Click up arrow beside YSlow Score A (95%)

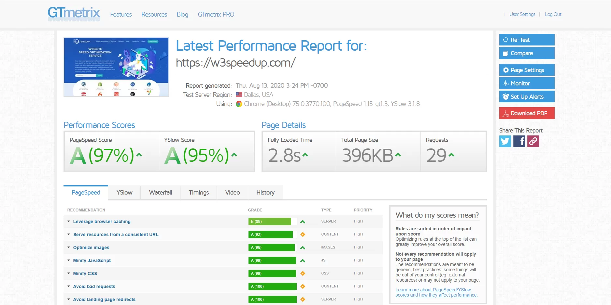(234, 155)
